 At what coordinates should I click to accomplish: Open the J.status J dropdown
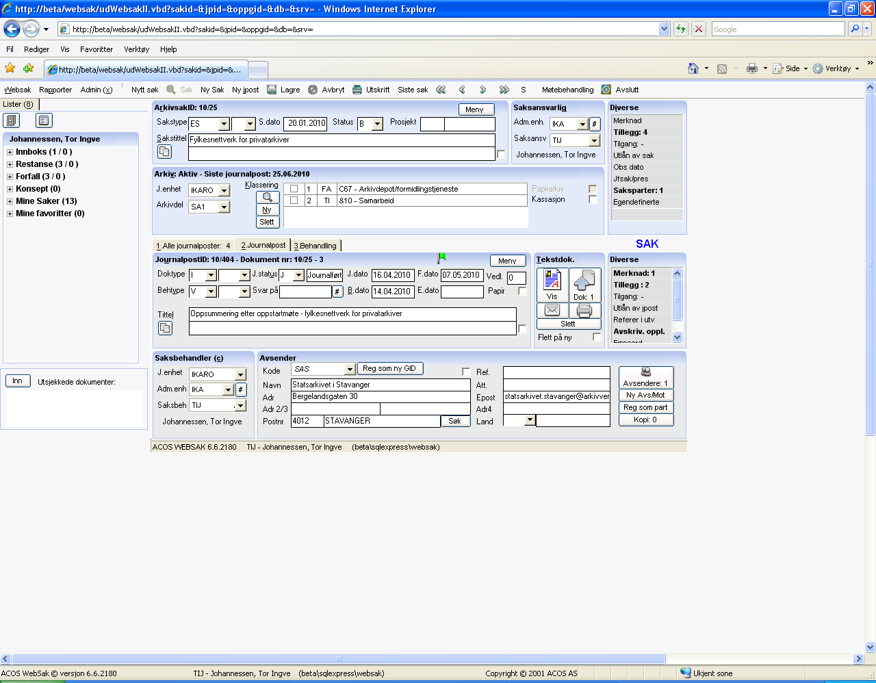click(x=298, y=275)
